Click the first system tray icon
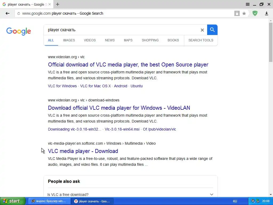This screenshot has height=205, width=273. (253, 201)
